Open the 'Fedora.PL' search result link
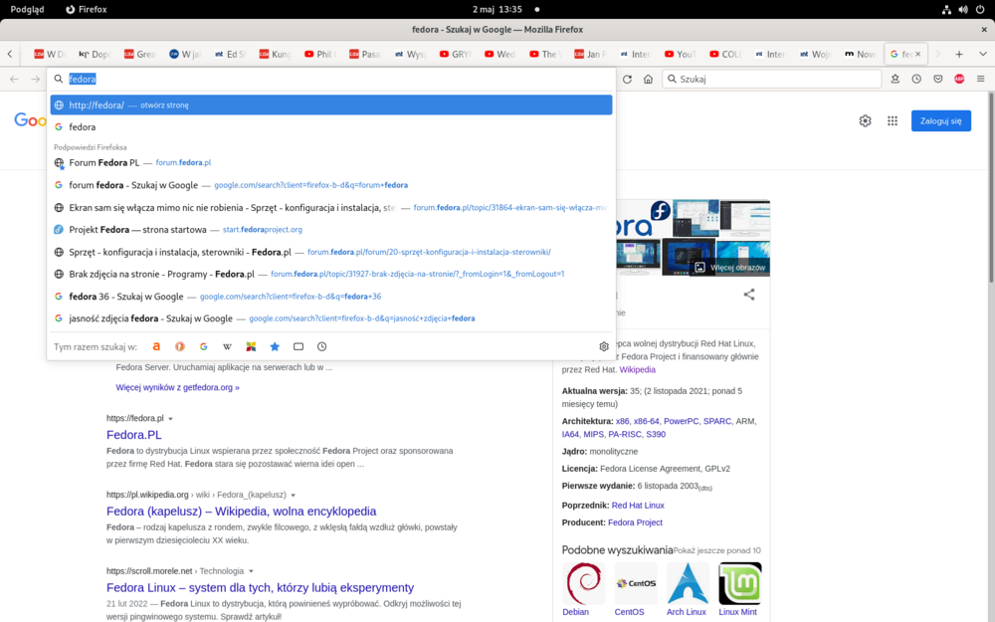Image resolution: width=995 pixels, height=622 pixels. coord(133,435)
